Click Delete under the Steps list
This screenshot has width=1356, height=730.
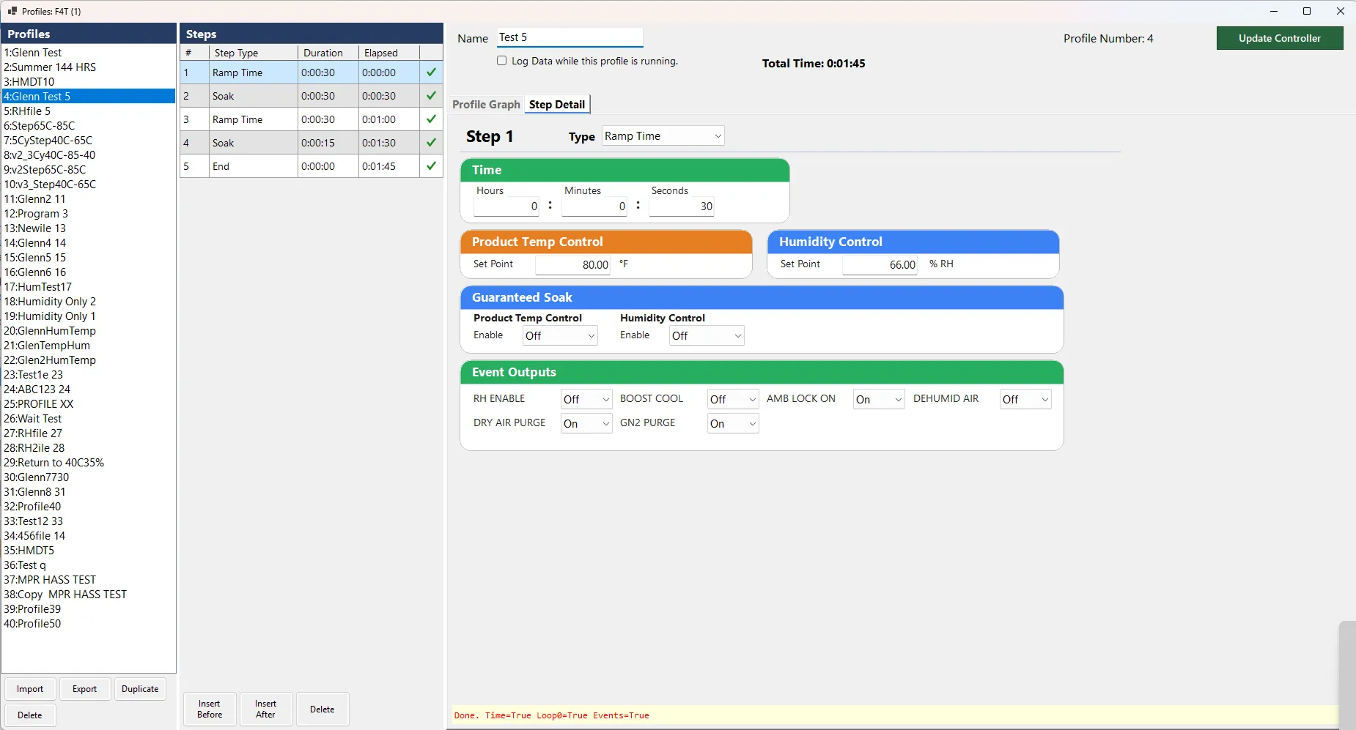(322, 709)
